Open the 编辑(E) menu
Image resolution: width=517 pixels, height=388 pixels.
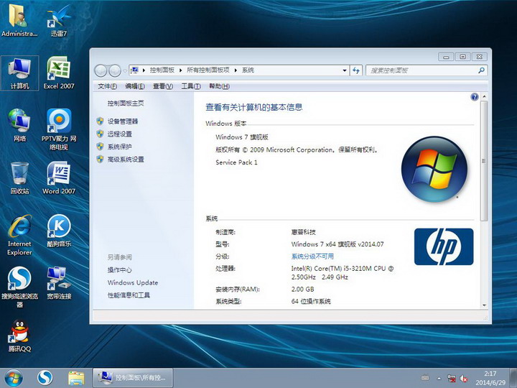135,86
